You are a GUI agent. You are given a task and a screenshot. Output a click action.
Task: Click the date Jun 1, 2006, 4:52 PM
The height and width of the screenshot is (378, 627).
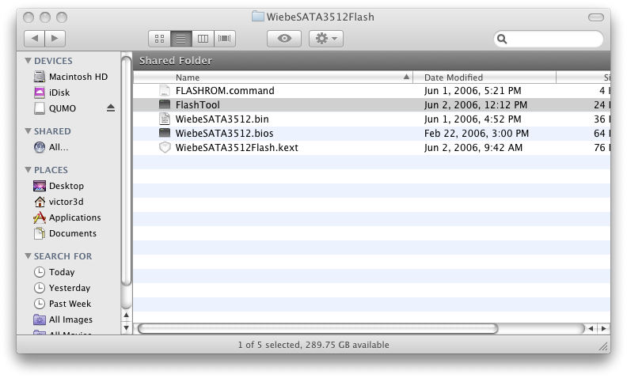[473, 119]
